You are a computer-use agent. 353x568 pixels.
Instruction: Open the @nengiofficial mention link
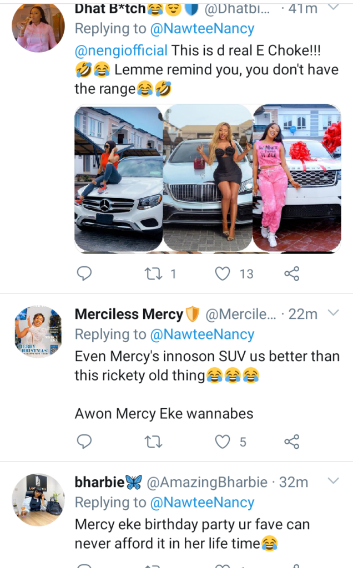tap(121, 50)
